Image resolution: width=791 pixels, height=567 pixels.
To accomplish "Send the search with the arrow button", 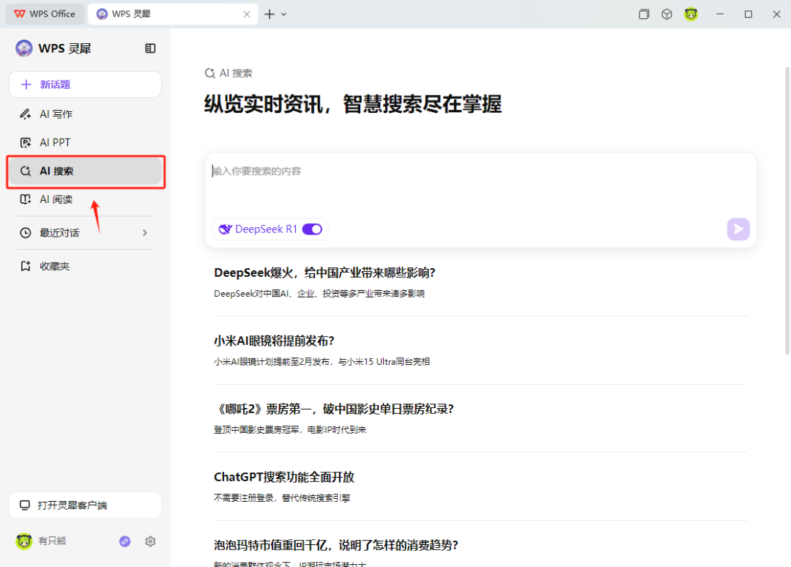I will (738, 229).
